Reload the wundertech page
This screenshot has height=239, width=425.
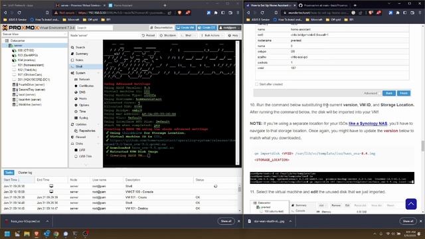point(262,13)
